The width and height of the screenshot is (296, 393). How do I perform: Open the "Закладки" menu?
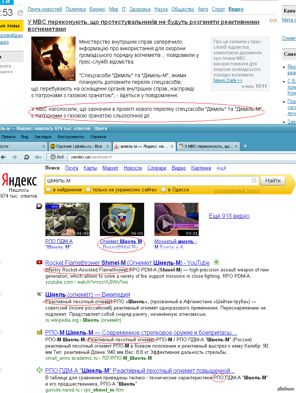[x=43, y=137]
